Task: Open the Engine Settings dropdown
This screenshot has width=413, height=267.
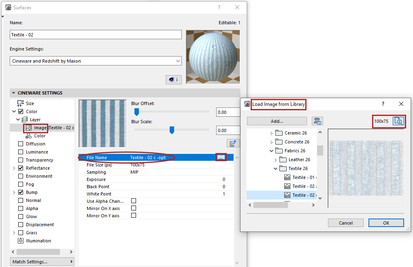Action: tap(96, 61)
